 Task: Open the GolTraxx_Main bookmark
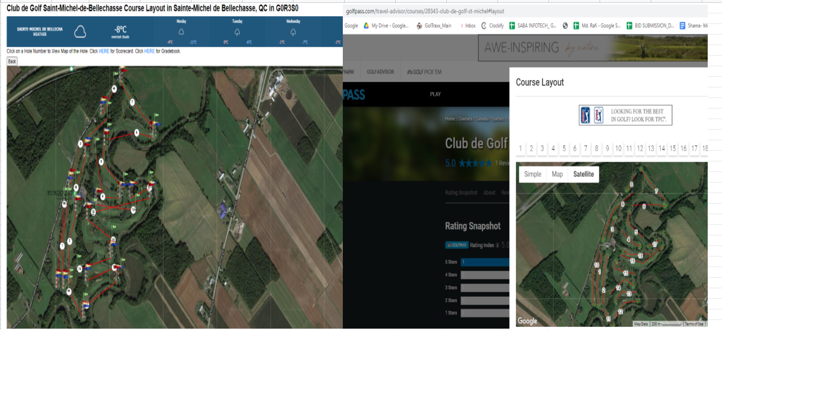[x=434, y=26]
